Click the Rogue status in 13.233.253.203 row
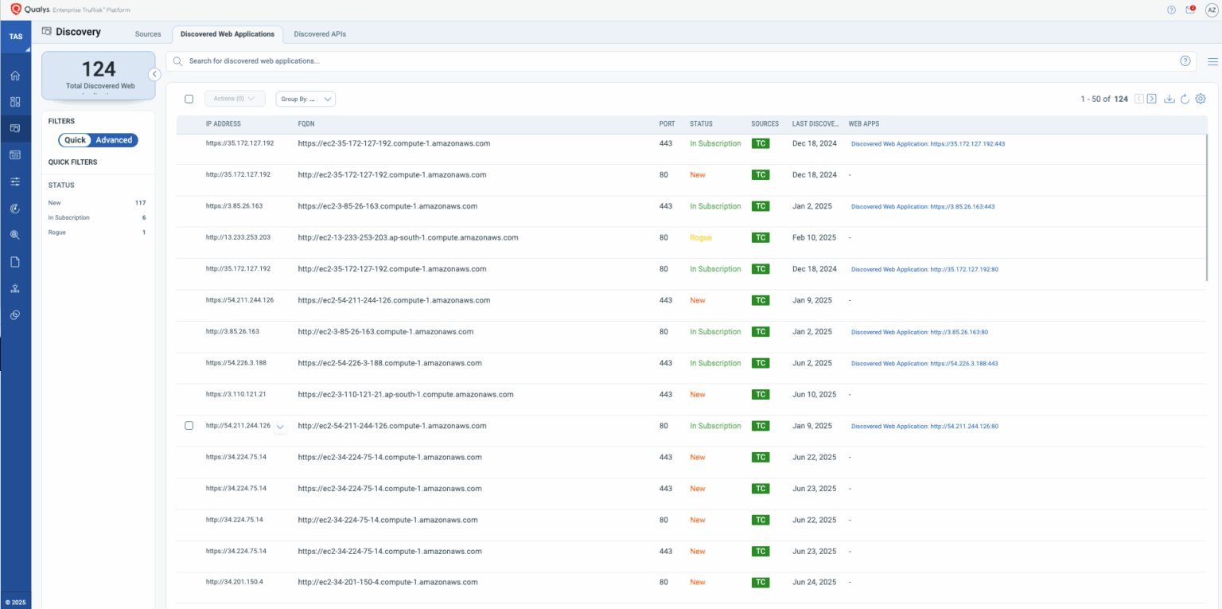 click(x=701, y=238)
